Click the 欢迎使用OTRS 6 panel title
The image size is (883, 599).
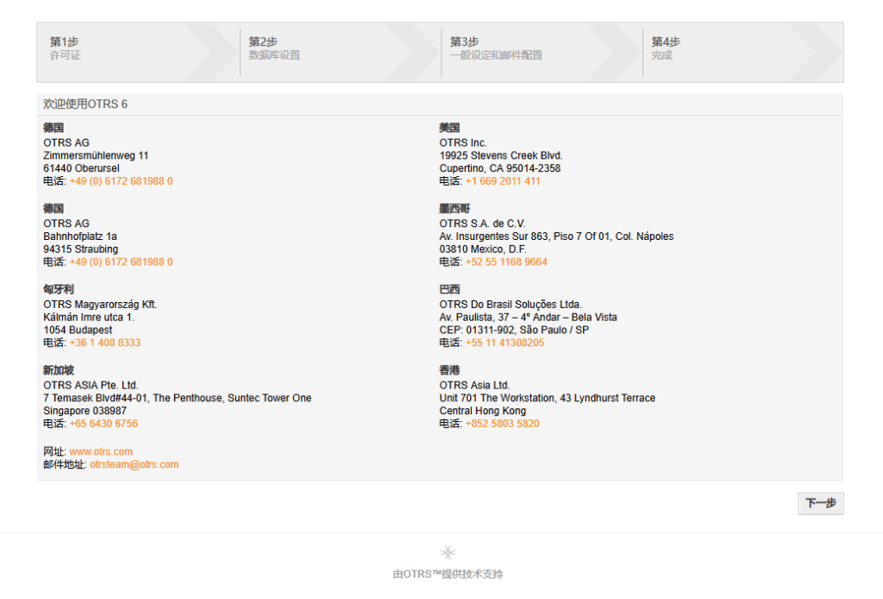point(85,104)
